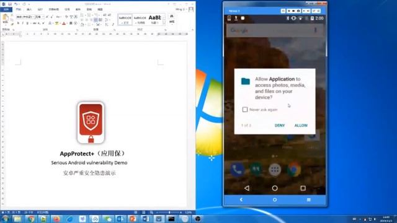Viewport: 397px width, 223px height.
Task: Toggle Bold formatting in Word
Action: 18,24
